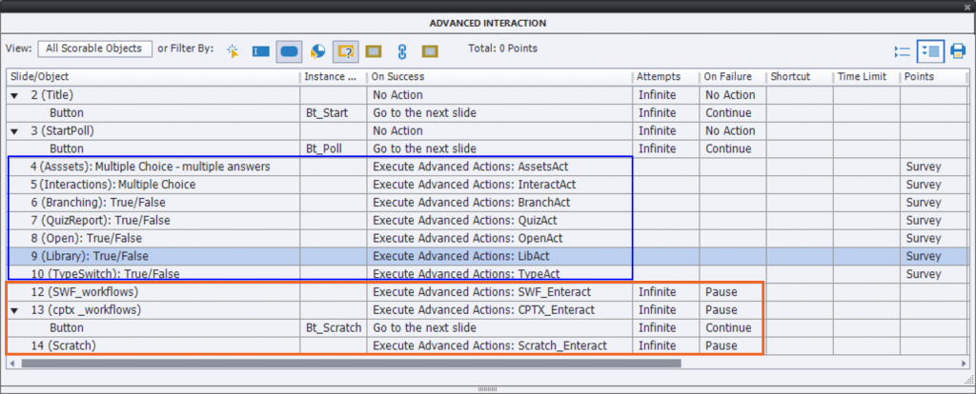Collapse the 3 (StartPoll) slide row
The image size is (976, 394).
pos(14,131)
